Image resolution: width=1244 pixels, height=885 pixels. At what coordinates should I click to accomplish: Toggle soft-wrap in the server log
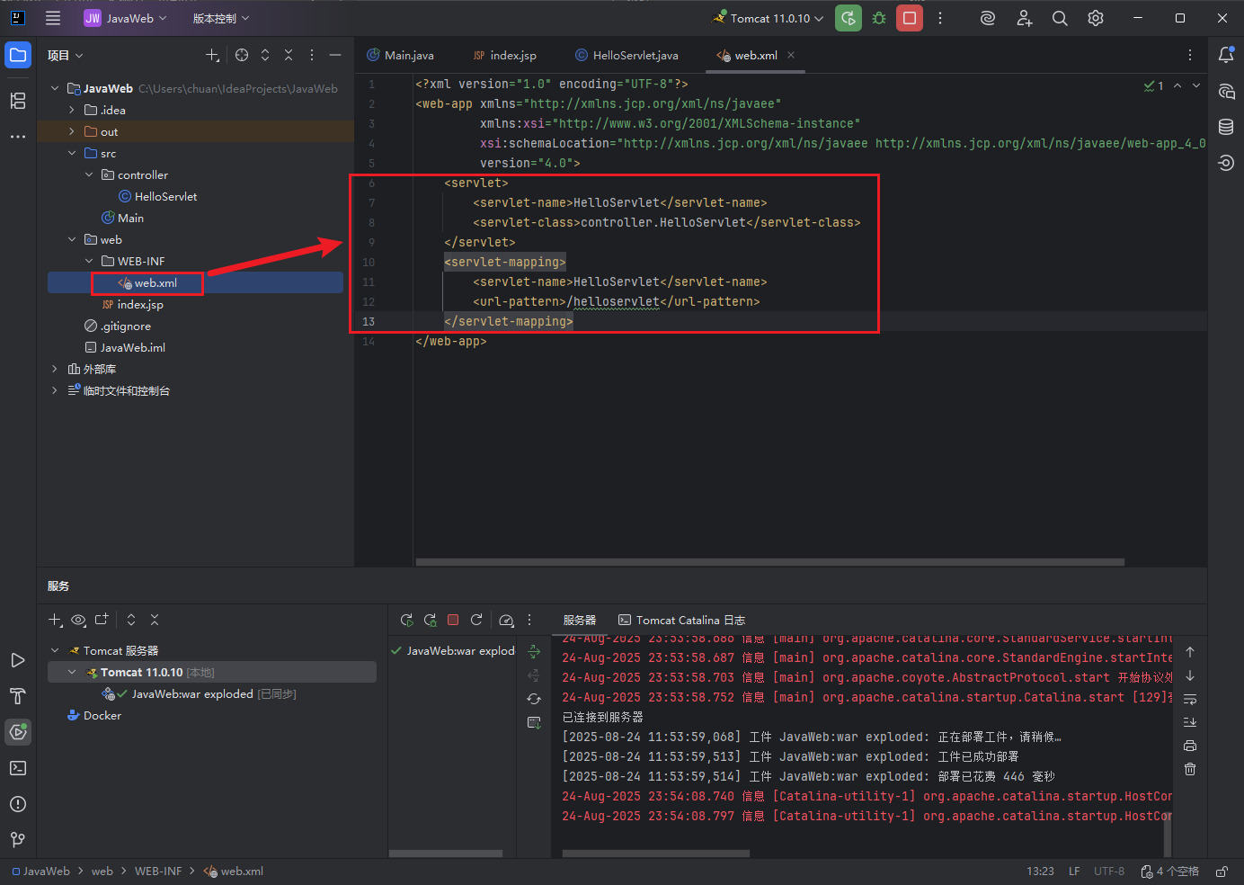[x=1190, y=699]
